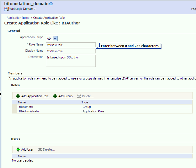Click BIAdministrator row selector handle
196x168 pixels.
pyautogui.click(x=15, y=111)
